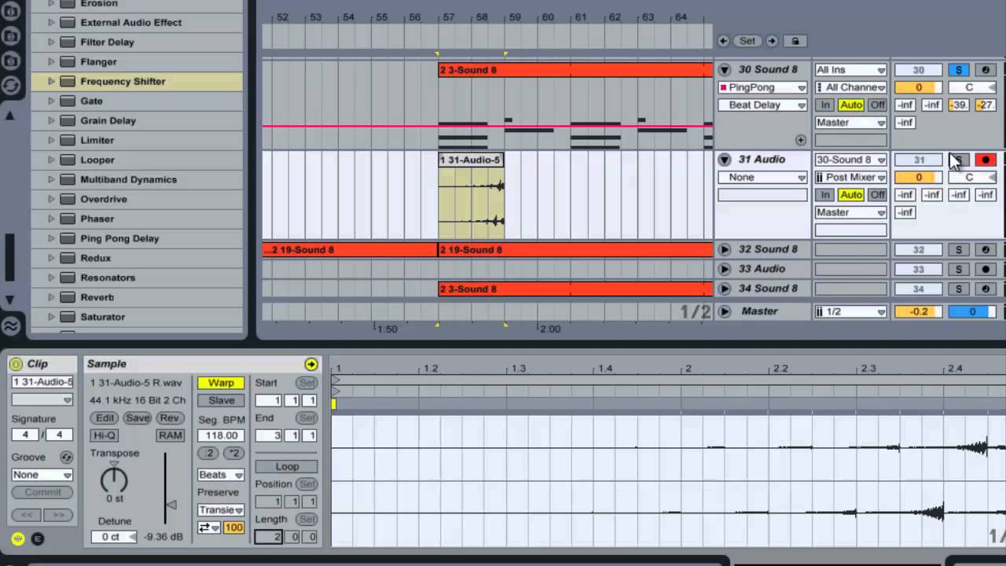Disarm recording on track 31 Audio

pyautogui.click(x=986, y=160)
